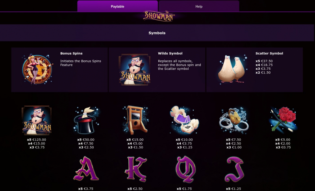The image size is (315, 191).
Task: Click the purple letter Q symbol
Action: [185, 169]
